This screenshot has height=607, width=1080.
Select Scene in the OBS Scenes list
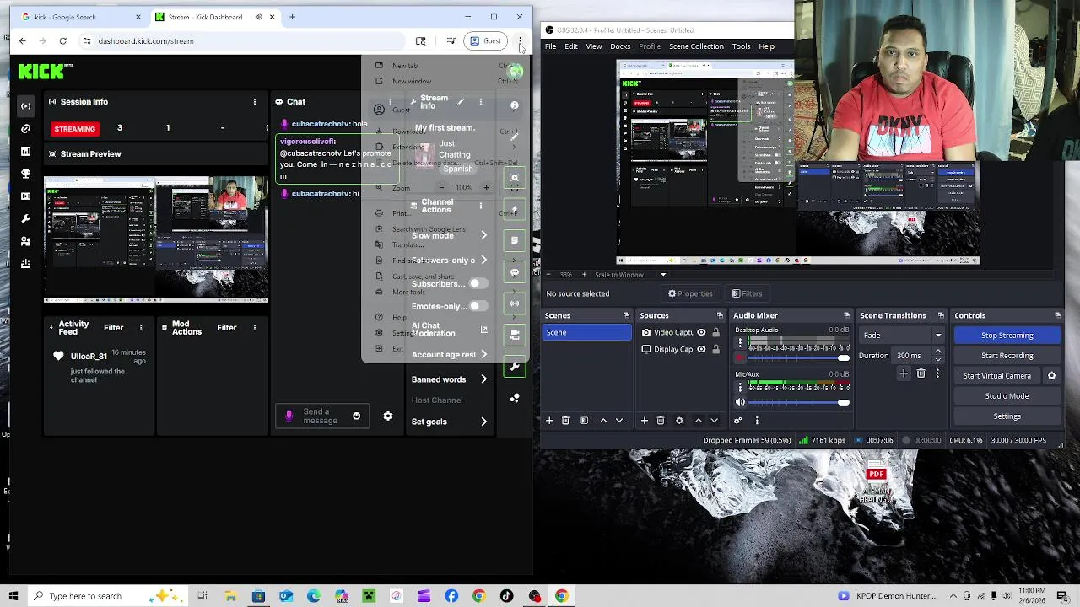(587, 332)
